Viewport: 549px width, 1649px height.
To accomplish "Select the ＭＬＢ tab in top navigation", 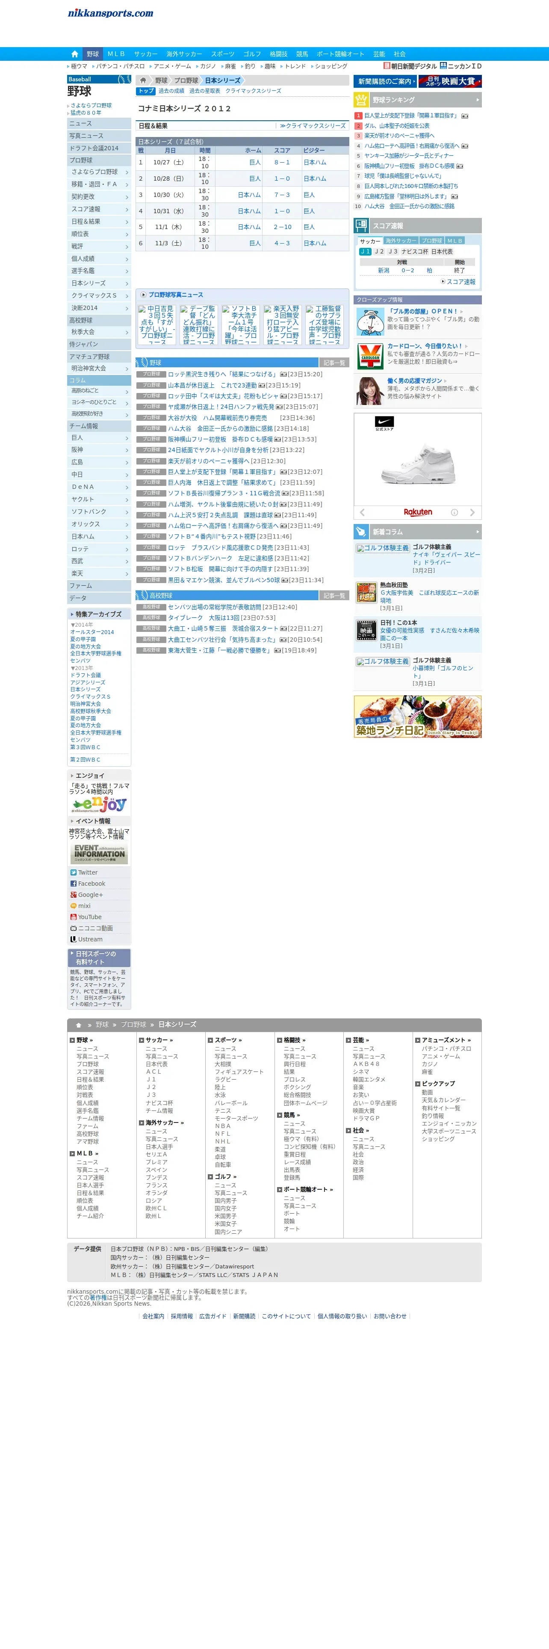I will point(116,54).
